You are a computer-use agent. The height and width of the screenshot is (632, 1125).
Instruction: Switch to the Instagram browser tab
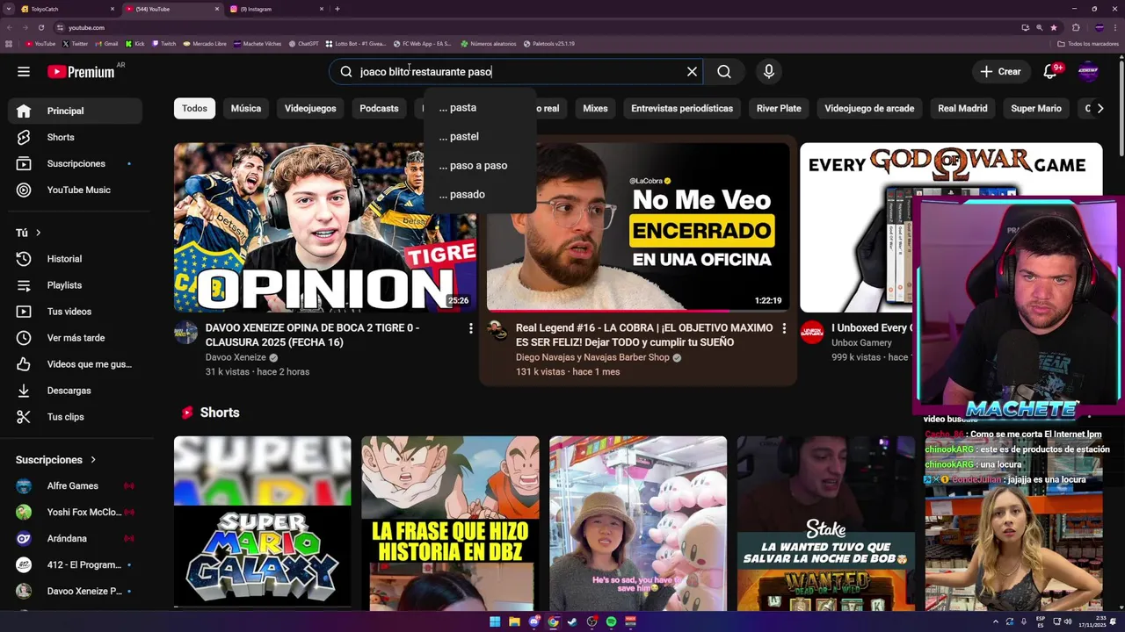click(277, 9)
